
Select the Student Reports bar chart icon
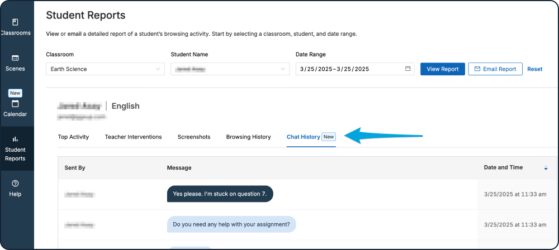[x=15, y=139]
